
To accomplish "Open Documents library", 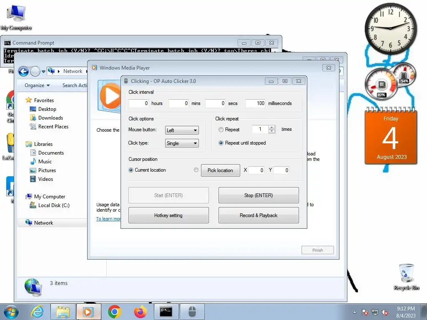I will point(51,152).
